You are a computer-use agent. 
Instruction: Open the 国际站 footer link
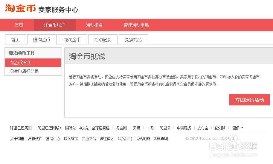click(71, 128)
